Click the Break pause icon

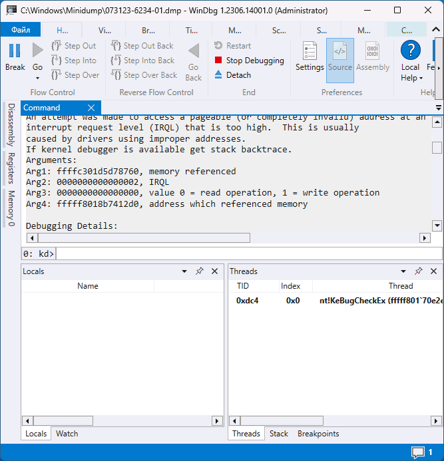click(x=15, y=51)
